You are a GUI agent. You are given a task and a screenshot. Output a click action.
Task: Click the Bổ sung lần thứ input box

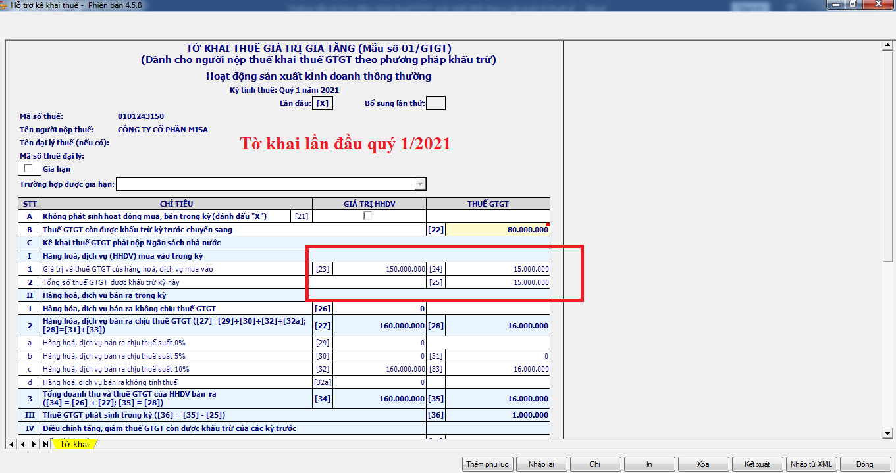point(436,103)
